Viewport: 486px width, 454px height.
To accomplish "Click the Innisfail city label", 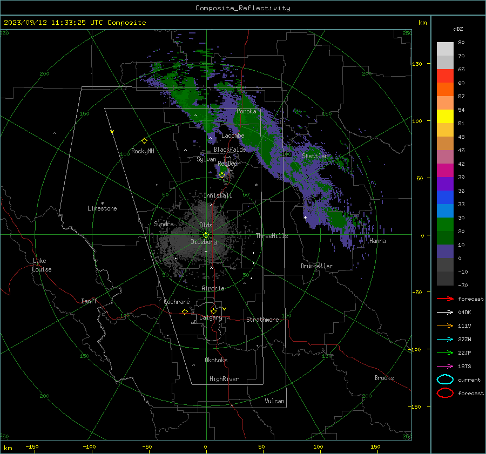I will pyautogui.click(x=218, y=195).
